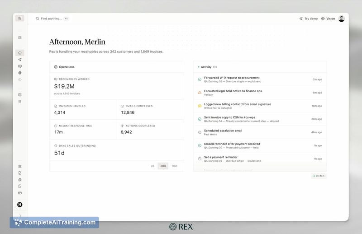Select the 30d time range
362x234 pixels.
point(163,166)
